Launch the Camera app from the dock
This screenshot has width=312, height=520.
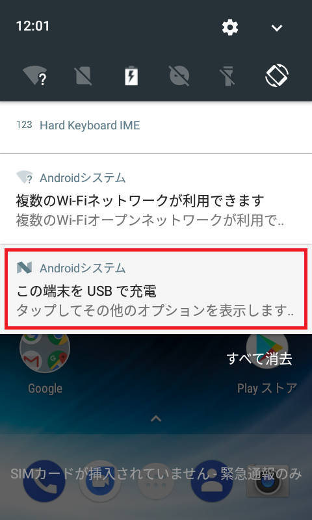(267, 481)
